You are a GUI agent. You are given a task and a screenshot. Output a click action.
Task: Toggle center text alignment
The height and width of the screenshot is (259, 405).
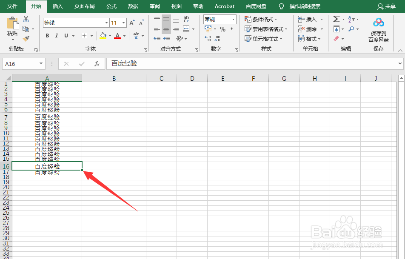point(166,29)
